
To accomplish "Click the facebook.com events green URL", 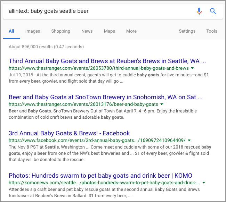I will [97, 141].
